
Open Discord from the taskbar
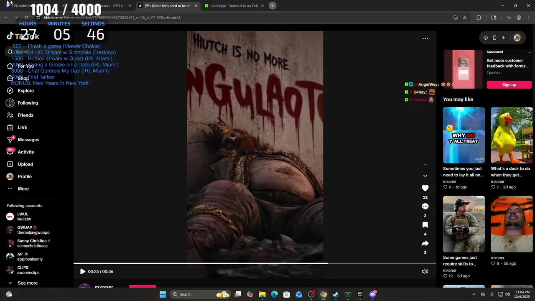372,294
